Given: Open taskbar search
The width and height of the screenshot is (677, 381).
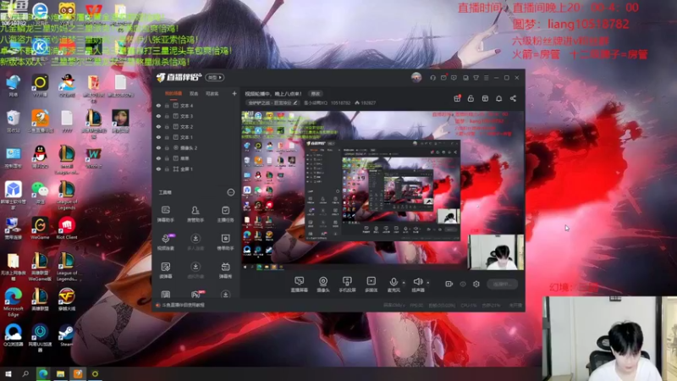Looking at the screenshot, I should point(25,373).
